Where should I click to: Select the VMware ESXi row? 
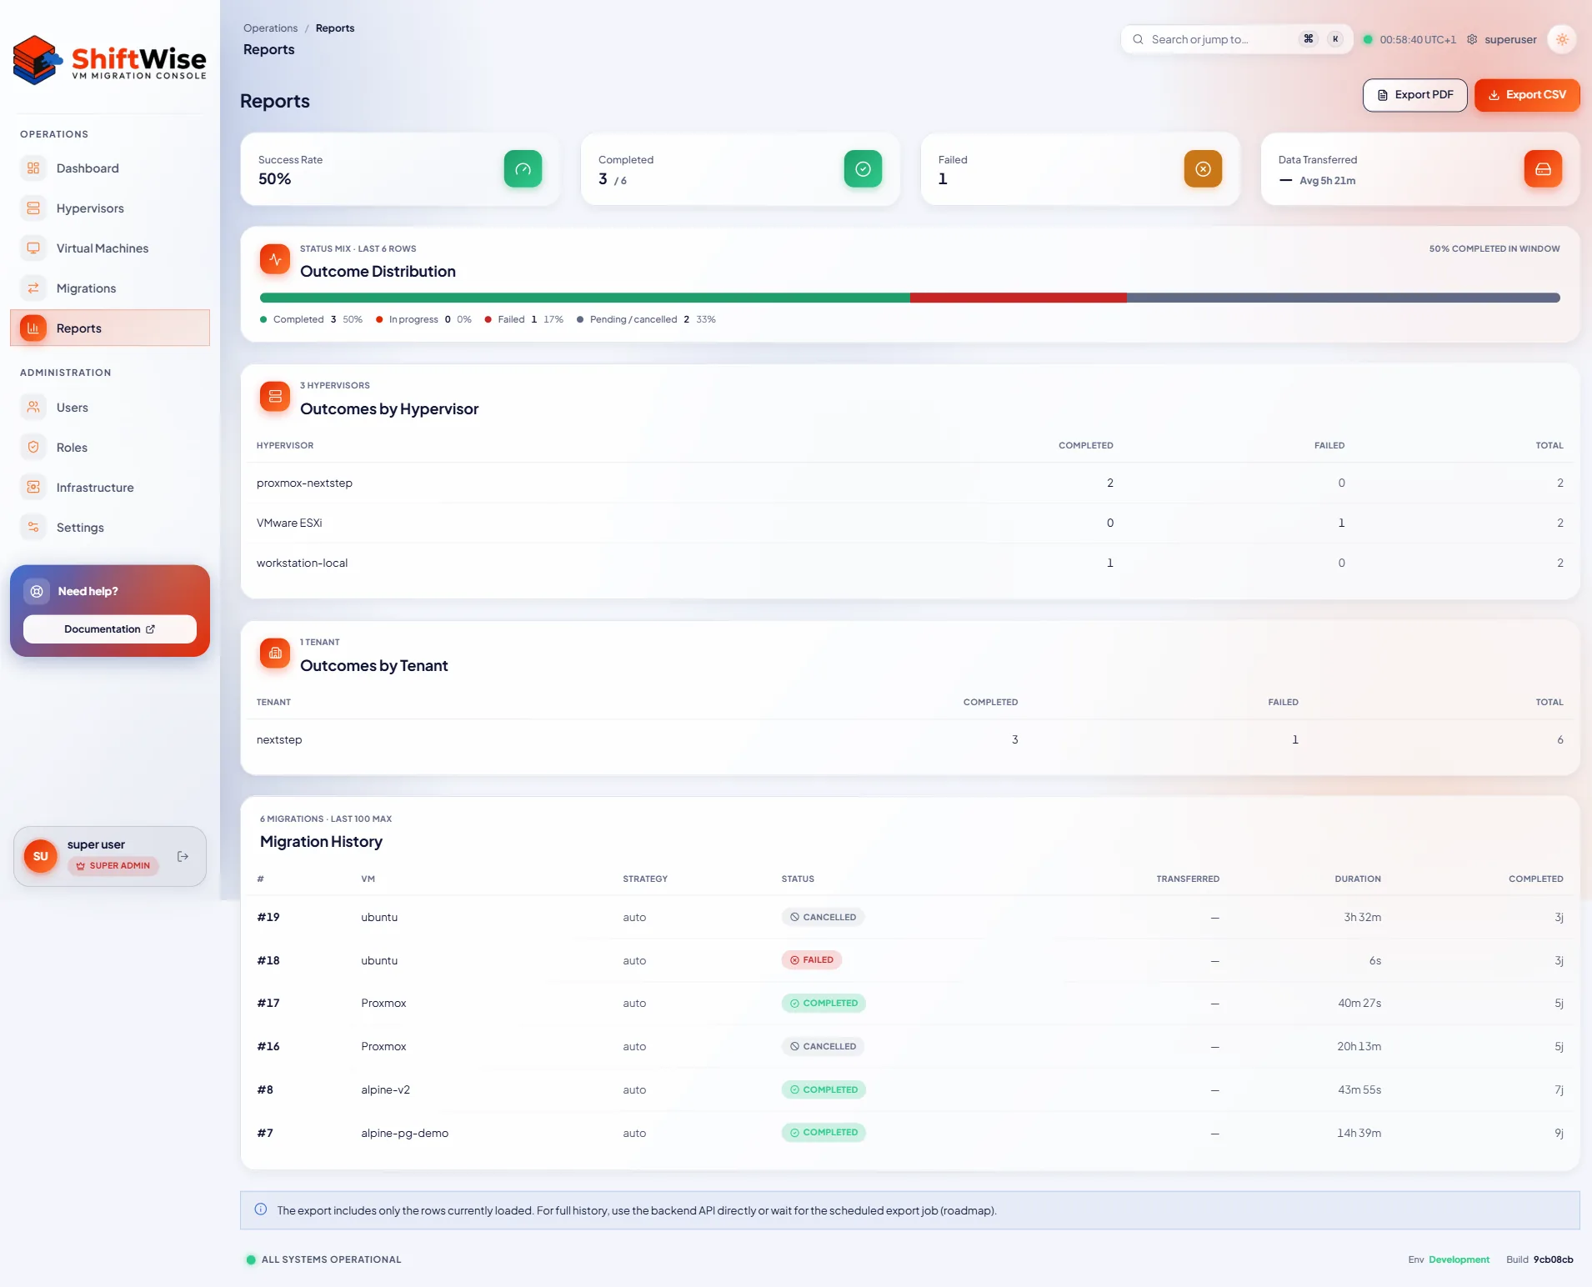pyautogui.click(x=910, y=523)
